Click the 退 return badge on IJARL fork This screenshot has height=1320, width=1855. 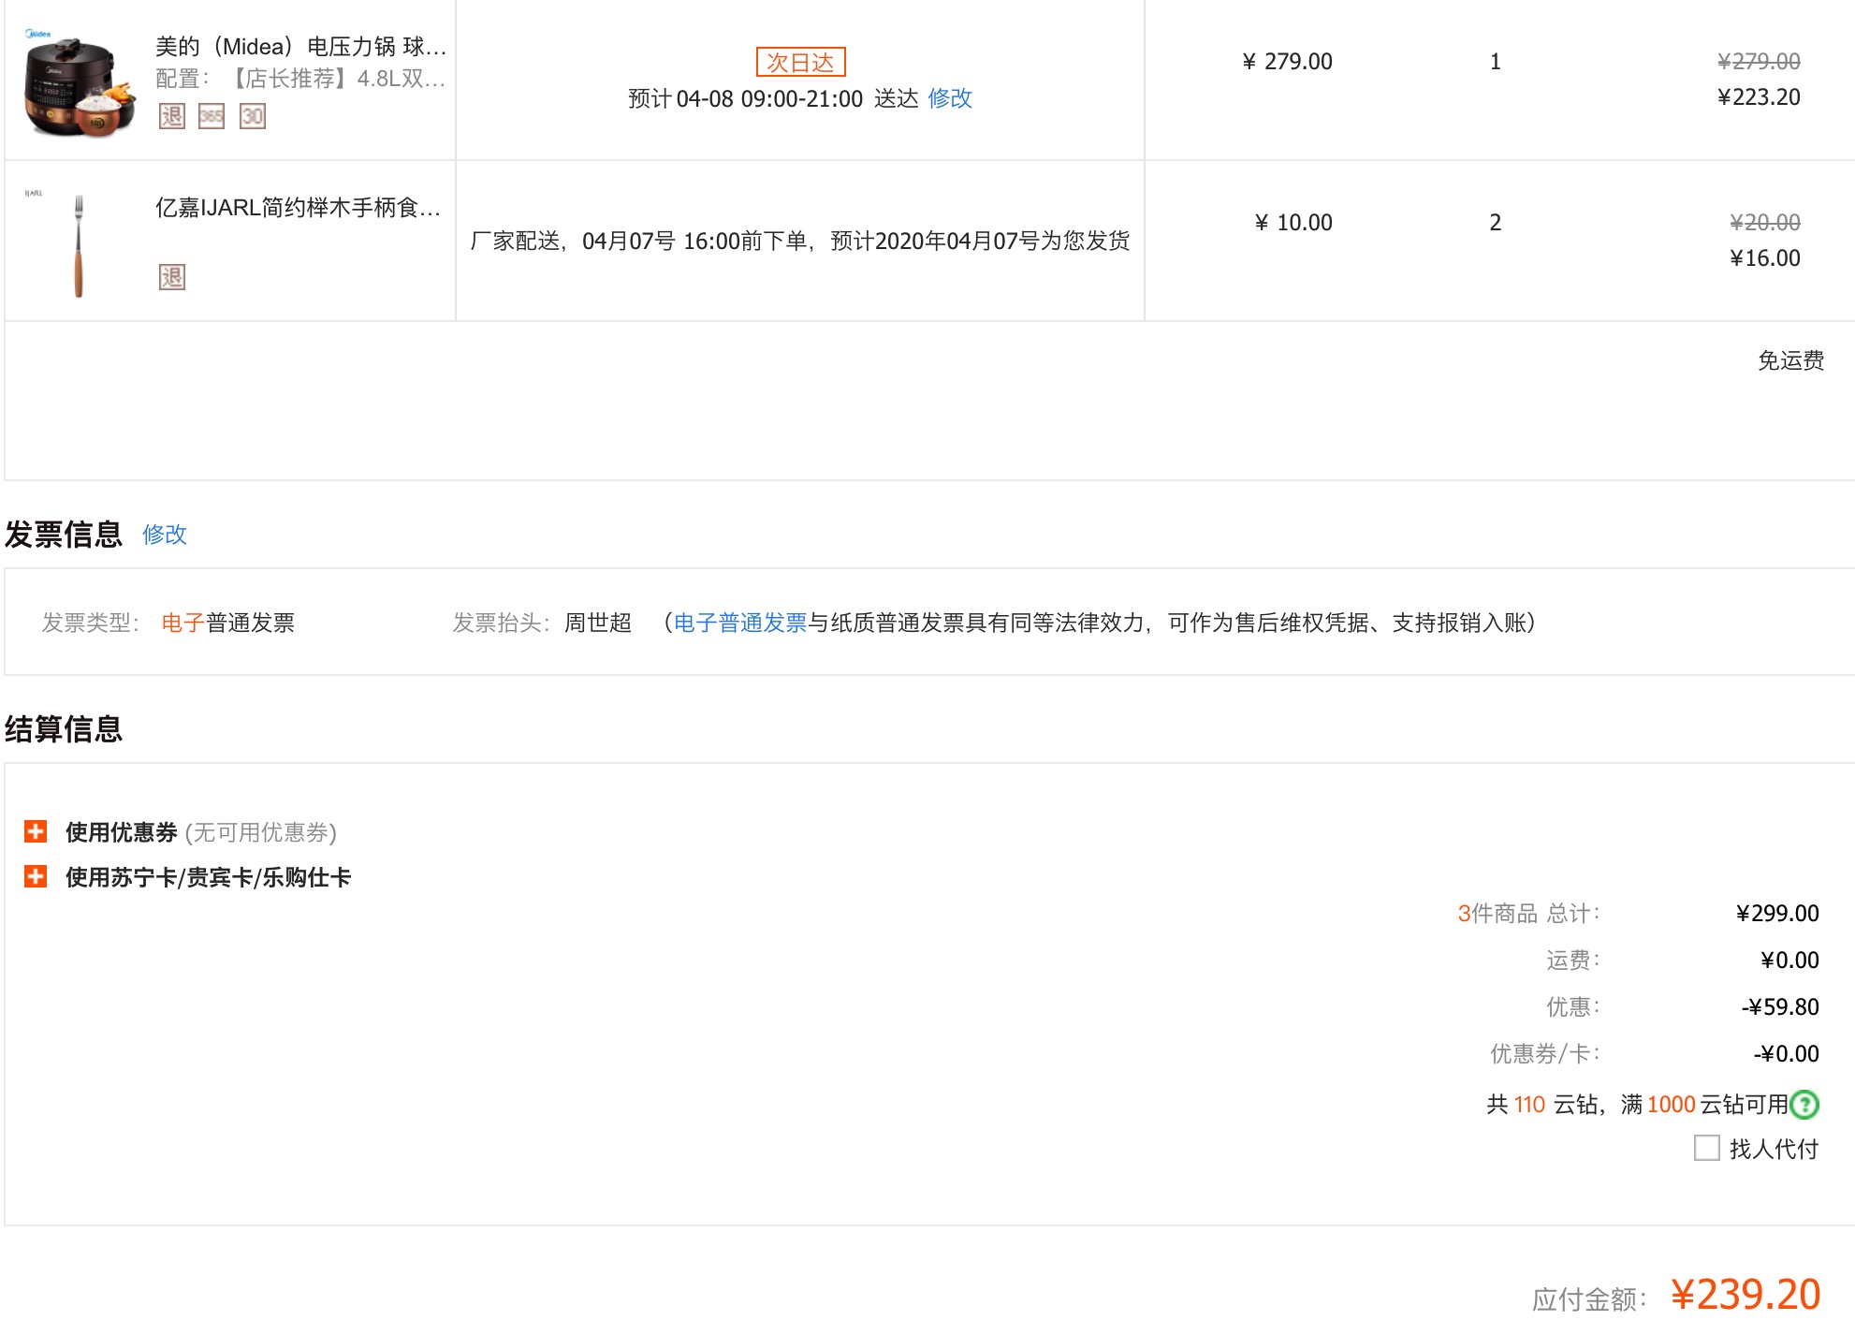tap(172, 277)
